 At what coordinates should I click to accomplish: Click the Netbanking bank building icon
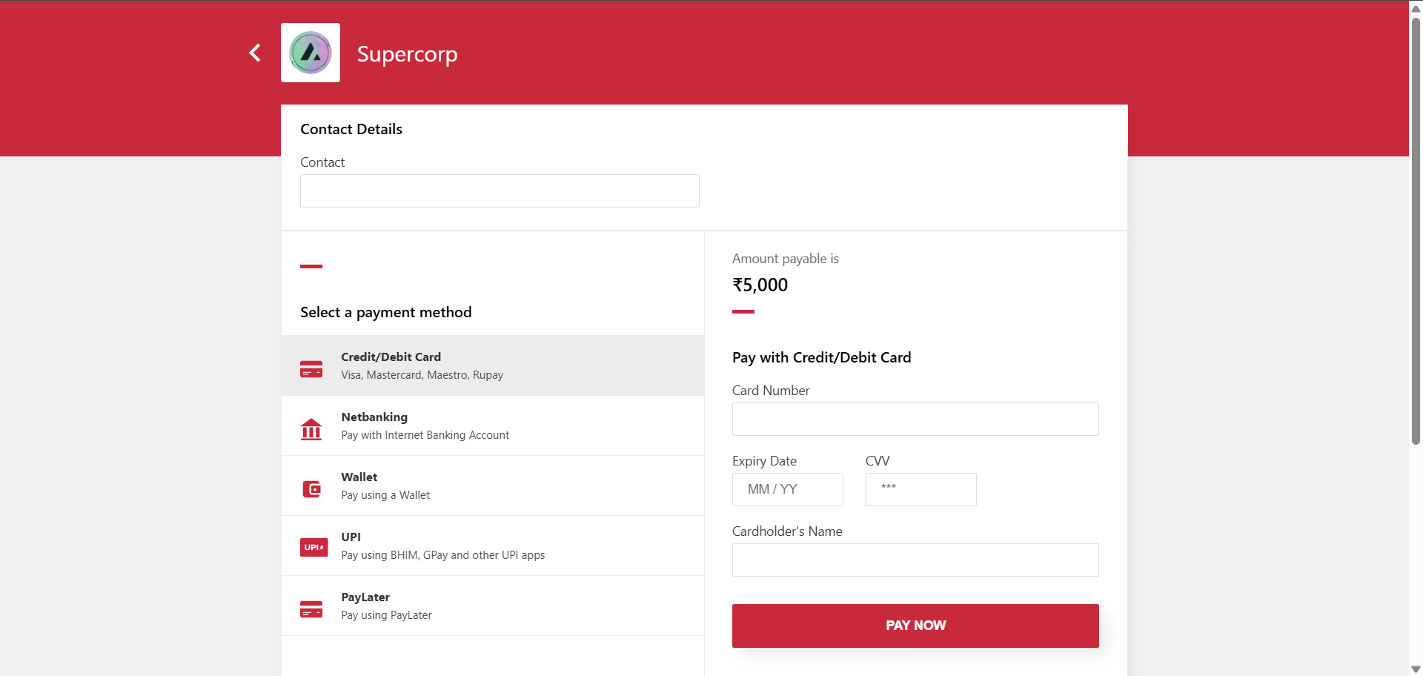point(311,428)
